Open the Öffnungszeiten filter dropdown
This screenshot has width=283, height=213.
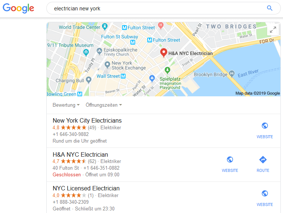[104, 105]
